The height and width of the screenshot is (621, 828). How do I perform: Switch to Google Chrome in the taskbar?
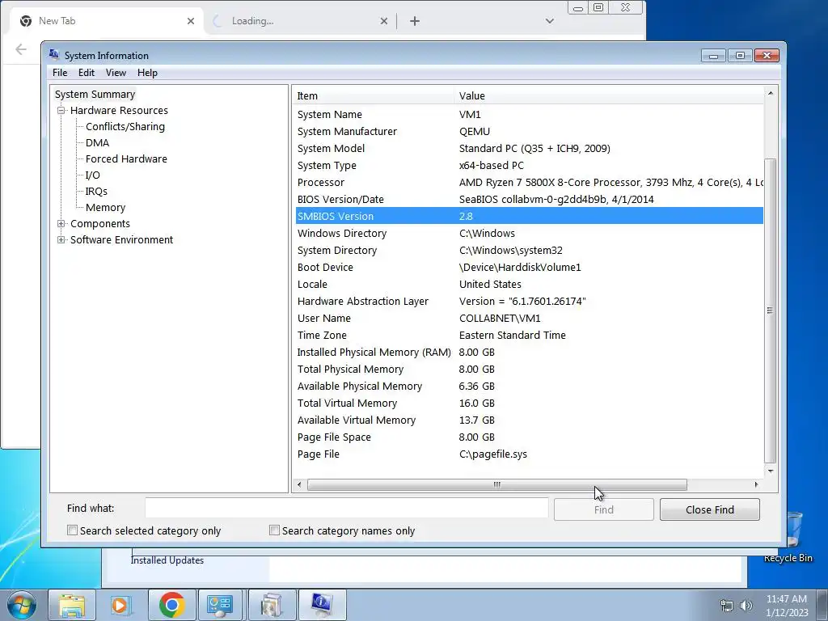pyautogui.click(x=171, y=605)
